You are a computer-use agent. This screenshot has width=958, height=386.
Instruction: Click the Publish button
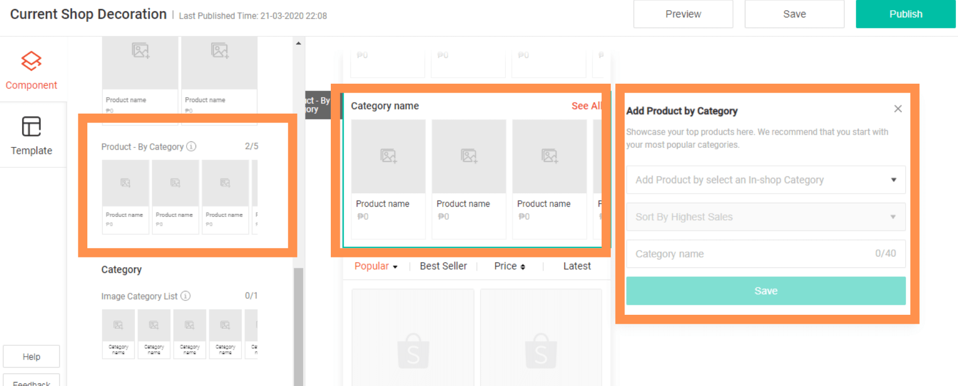[905, 14]
